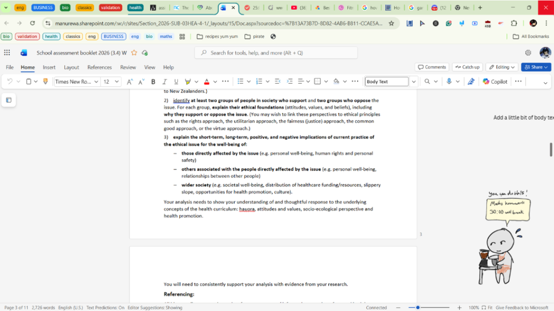Open Copilot from the ribbon
Screen dimensions: 554x311
[x=495, y=82]
